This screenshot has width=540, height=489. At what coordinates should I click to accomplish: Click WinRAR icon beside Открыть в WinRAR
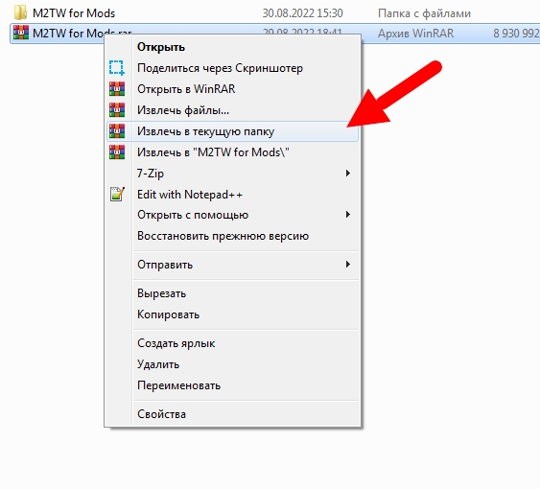click(x=117, y=89)
